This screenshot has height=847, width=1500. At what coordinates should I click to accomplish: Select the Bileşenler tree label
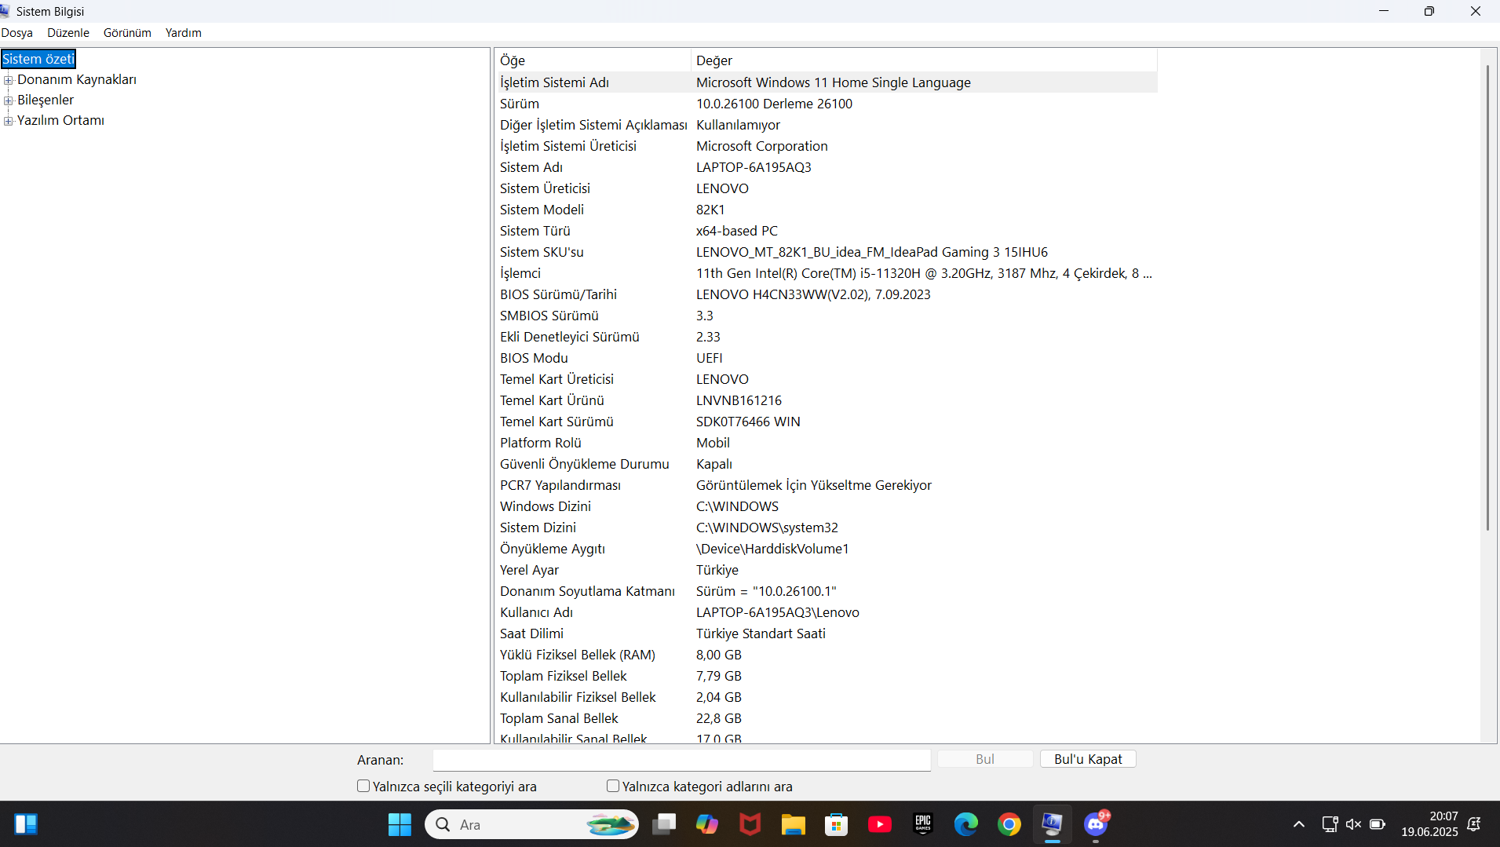(46, 100)
